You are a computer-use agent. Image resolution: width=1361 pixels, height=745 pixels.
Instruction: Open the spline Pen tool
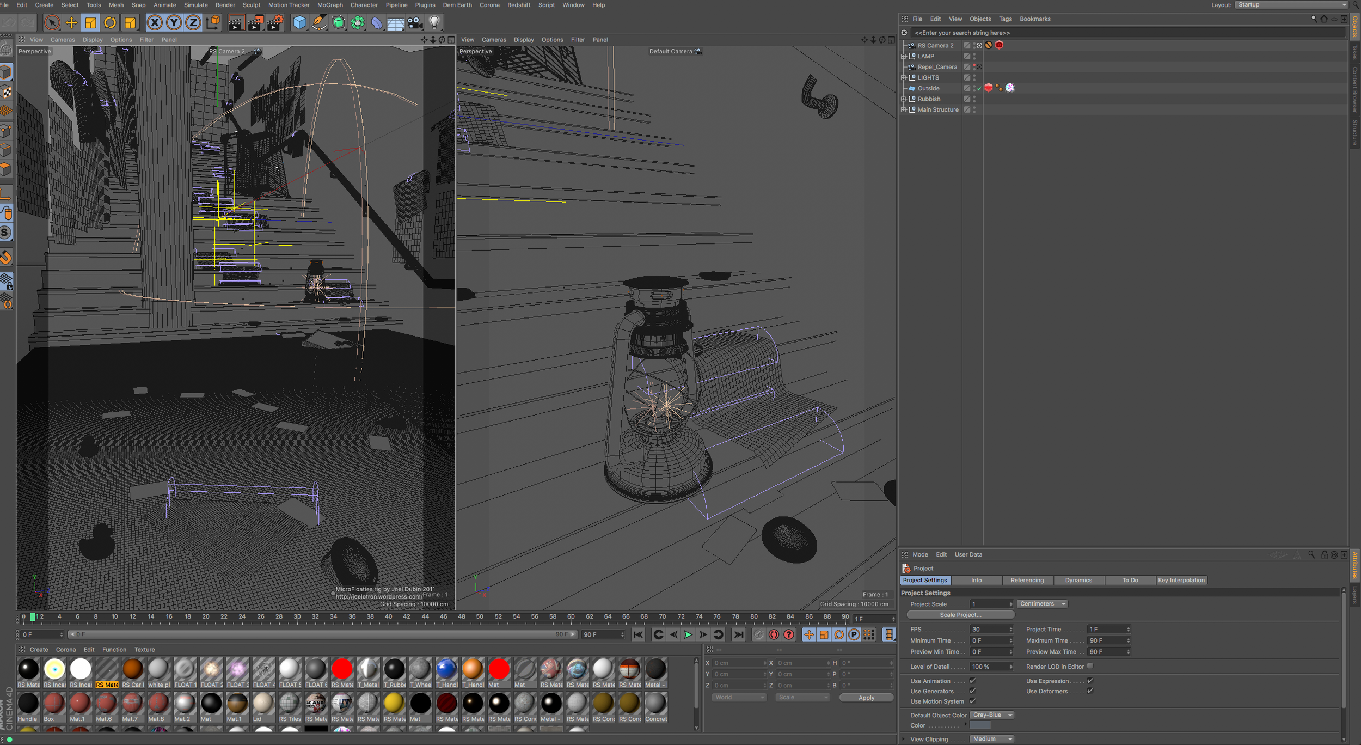[319, 23]
